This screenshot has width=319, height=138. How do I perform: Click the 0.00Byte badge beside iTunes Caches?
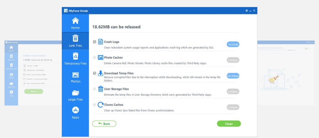pos(233,107)
